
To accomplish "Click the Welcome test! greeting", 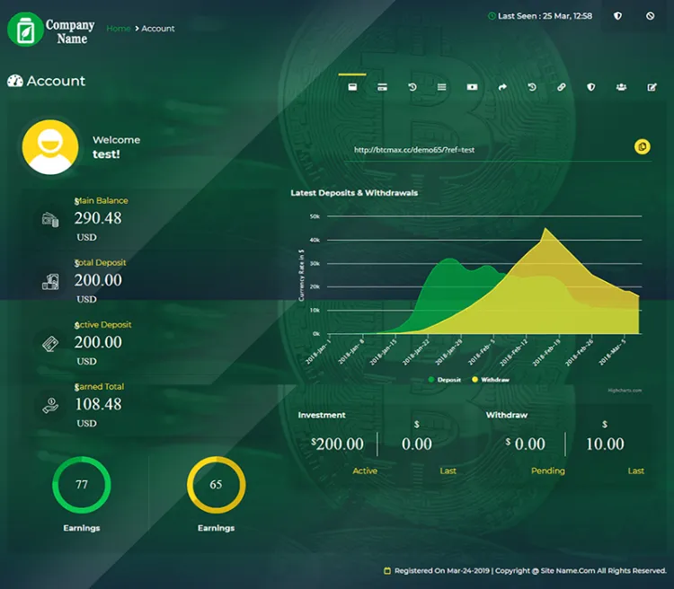I will 116,147.
